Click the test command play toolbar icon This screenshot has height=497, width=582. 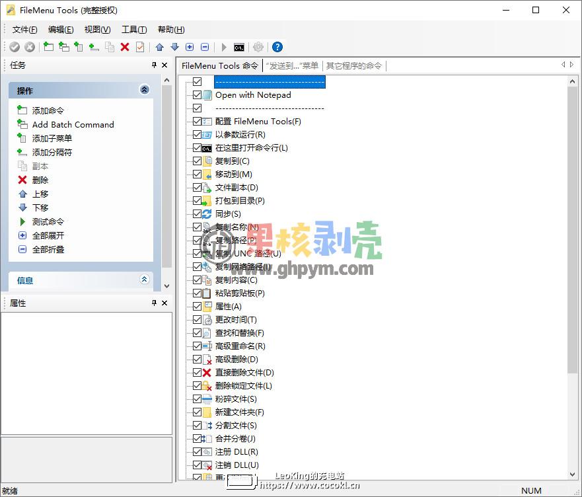point(224,47)
